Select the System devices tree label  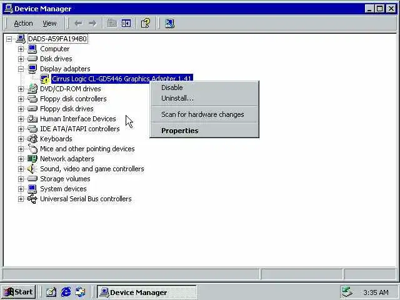(x=63, y=189)
